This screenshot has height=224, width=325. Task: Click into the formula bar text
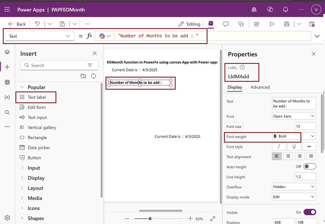[158, 36]
